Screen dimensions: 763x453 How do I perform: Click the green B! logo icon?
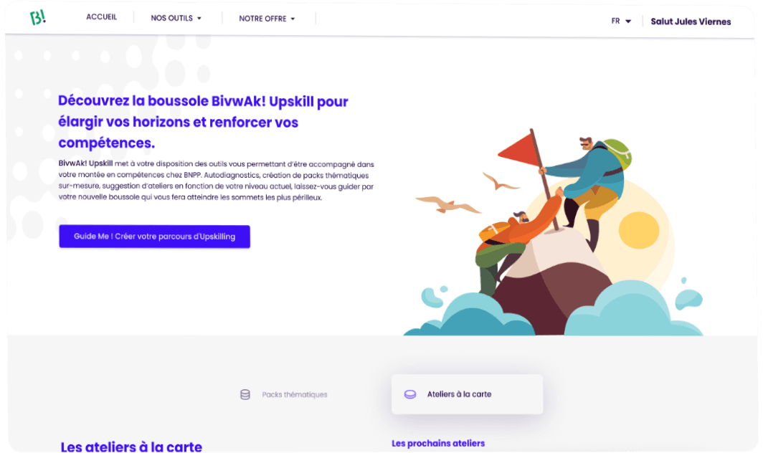[x=37, y=17]
